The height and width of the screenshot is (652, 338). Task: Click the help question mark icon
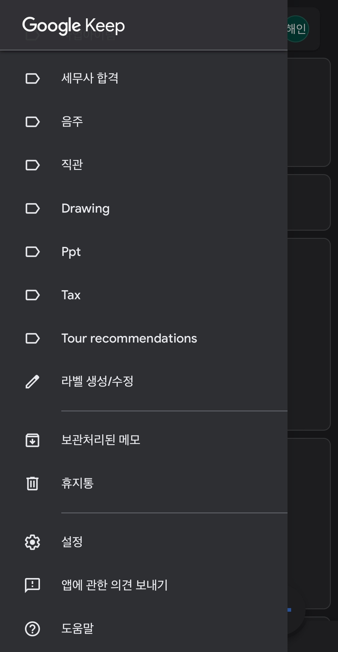(x=32, y=629)
